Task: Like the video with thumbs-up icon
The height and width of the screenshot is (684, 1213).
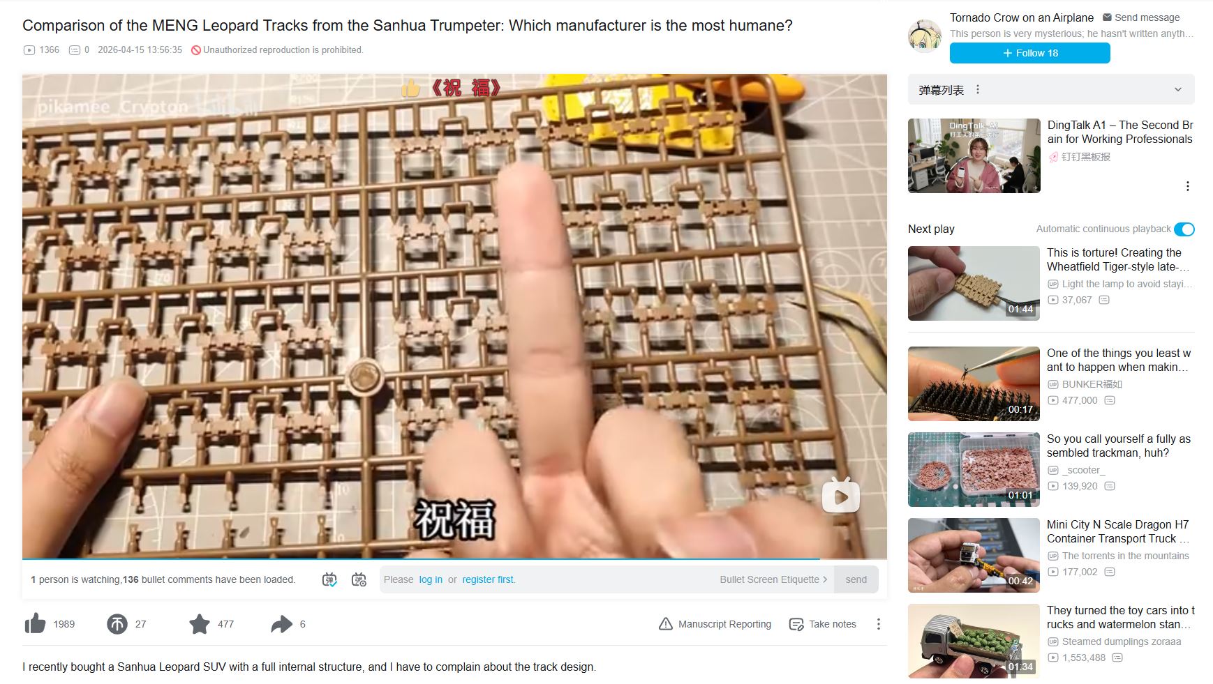Action: coord(35,623)
